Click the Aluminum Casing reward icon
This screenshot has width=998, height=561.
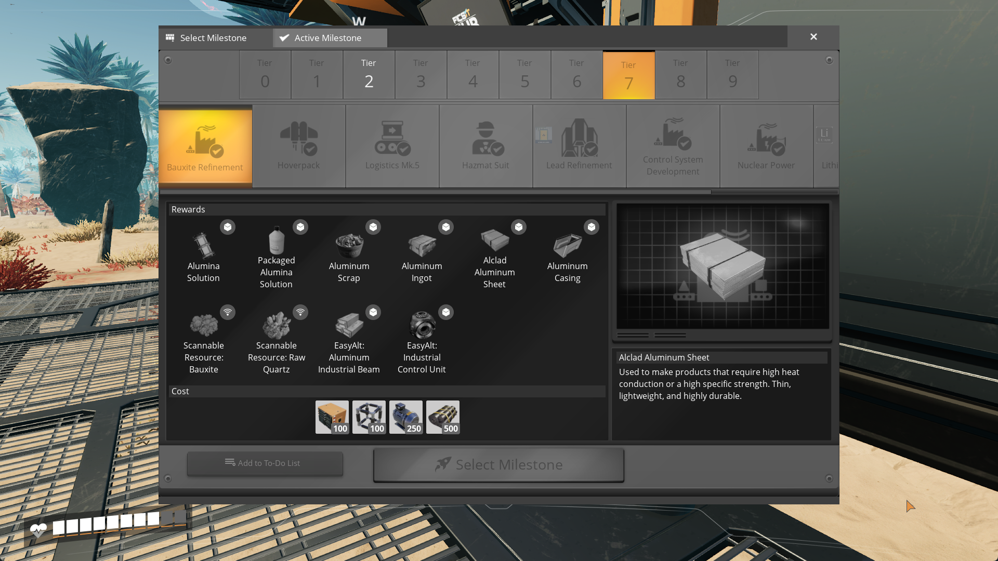567,245
